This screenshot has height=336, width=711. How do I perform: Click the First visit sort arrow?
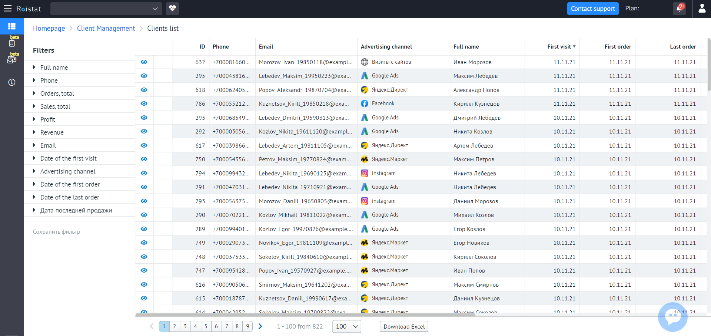tap(574, 46)
